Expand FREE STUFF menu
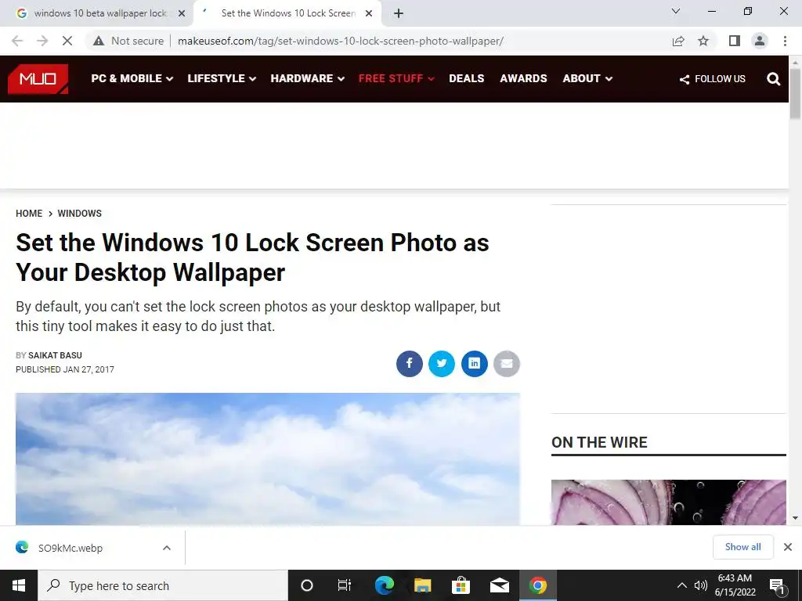Screen dimensions: 802x601 click(x=396, y=79)
